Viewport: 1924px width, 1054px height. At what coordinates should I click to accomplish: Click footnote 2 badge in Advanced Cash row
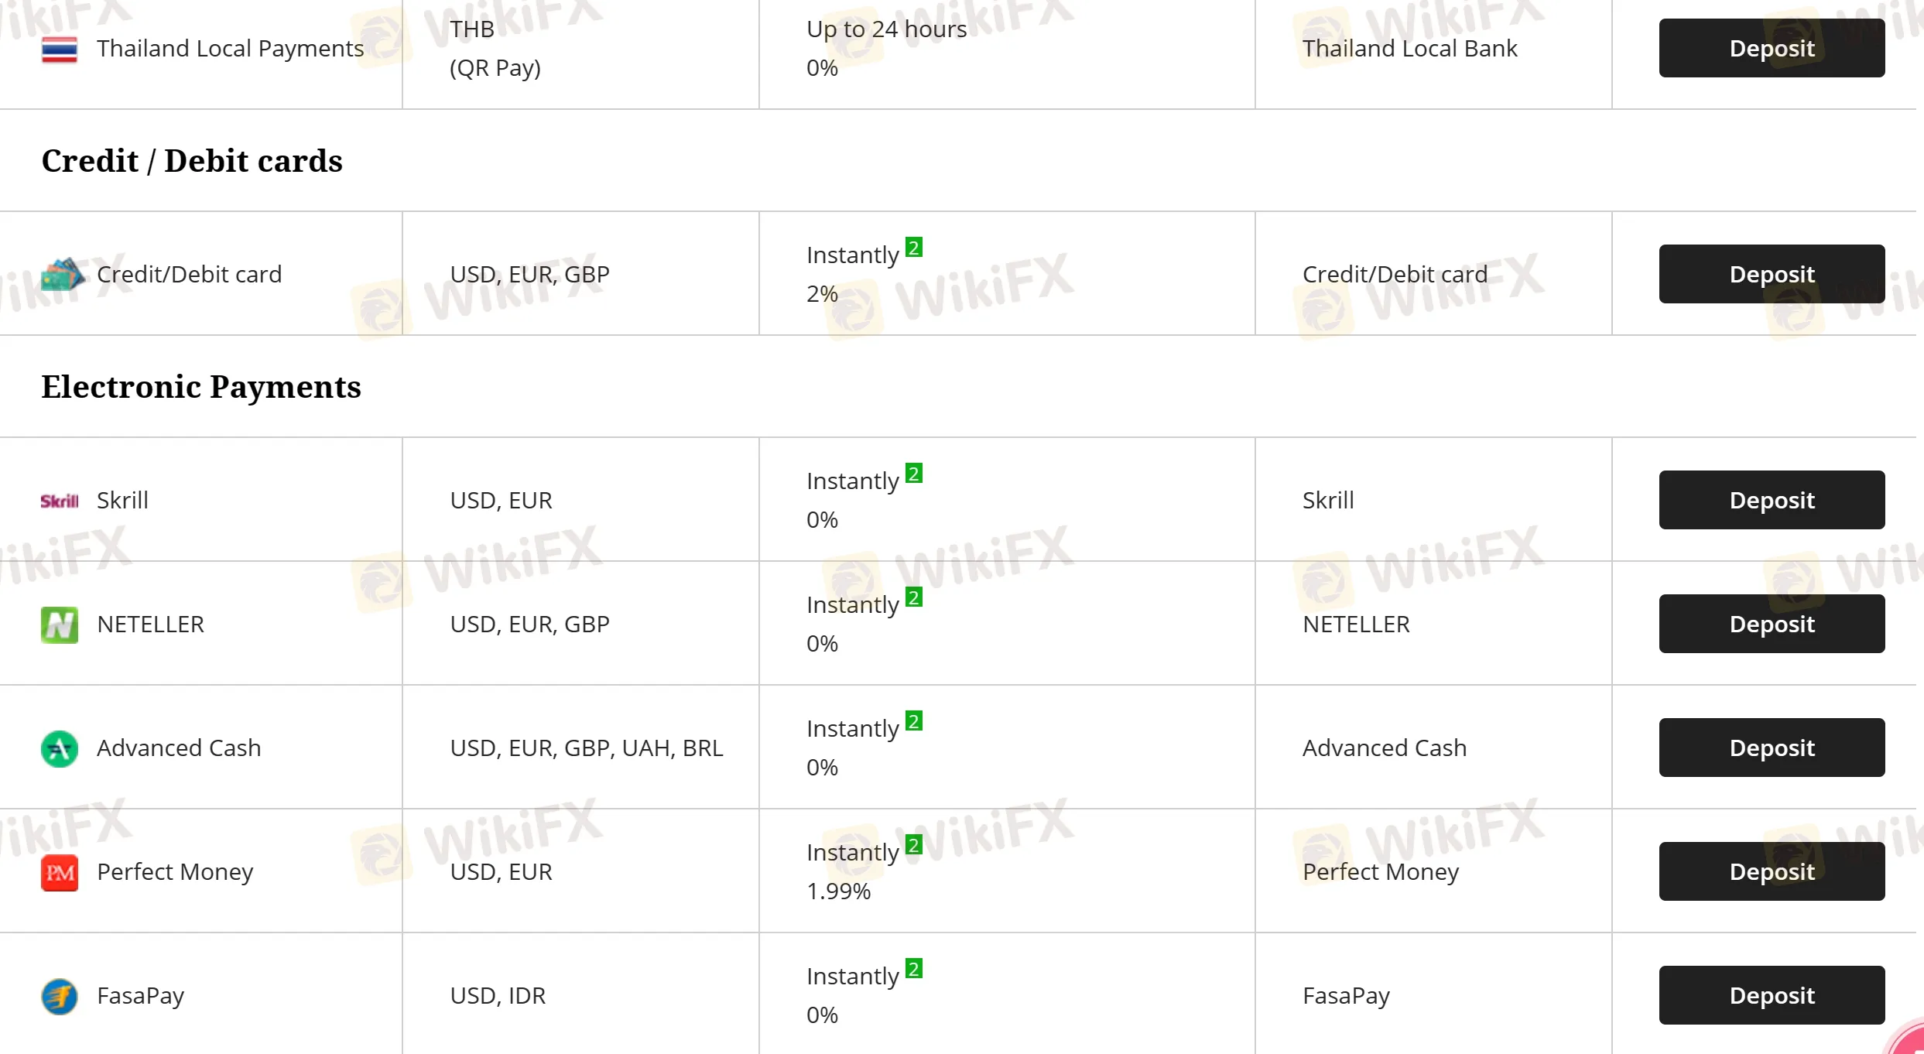coord(914,721)
